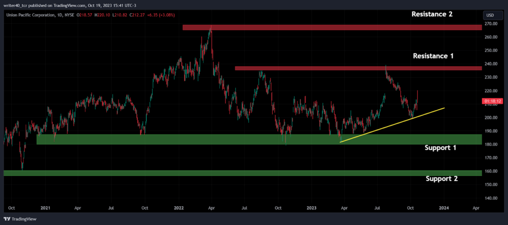Screen dimensions: 508x225
Task: Click the 180.00 price axis label
Action: [x=492, y=144]
